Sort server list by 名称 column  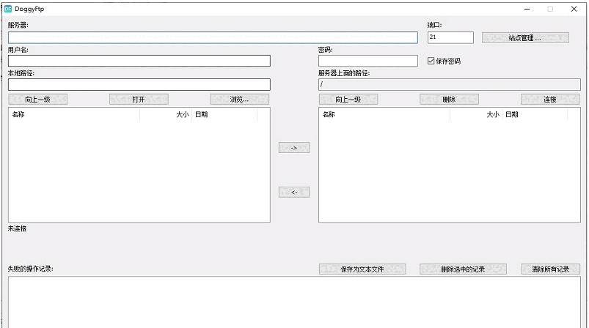tap(384, 114)
